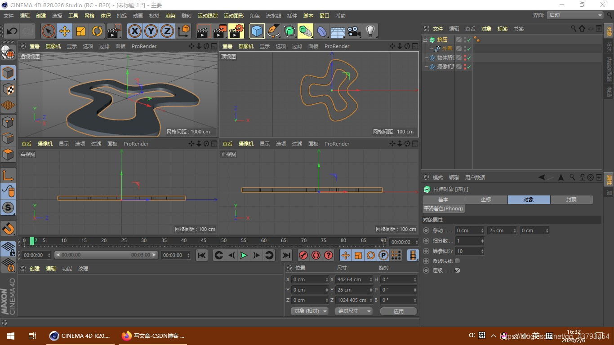This screenshot has width=614, height=345.
Task: Add a cube primitive
Action: pos(257,31)
